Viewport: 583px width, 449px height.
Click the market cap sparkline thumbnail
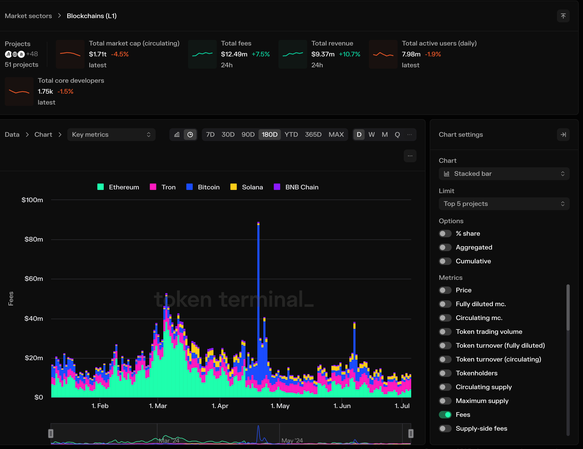[x=70, y=54]
